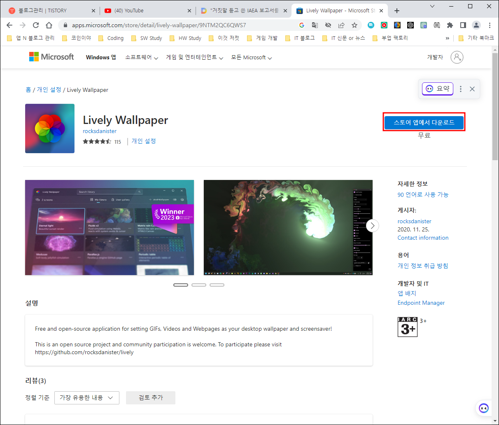The width and height of the screenshot is (499, 425).
Task: Translate this page icon
Action: [315, 25]
